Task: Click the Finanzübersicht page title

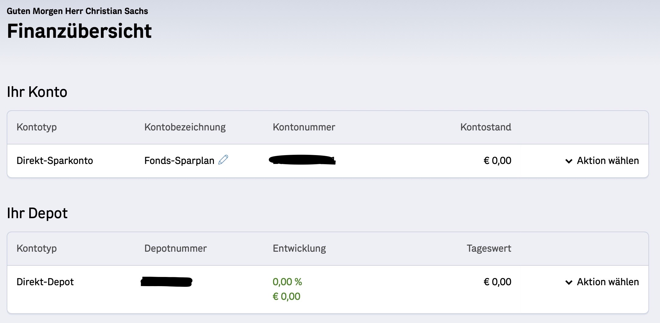Action: [79, 31]
